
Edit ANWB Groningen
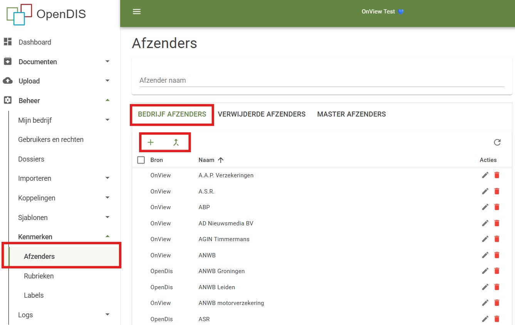point(485,271)
